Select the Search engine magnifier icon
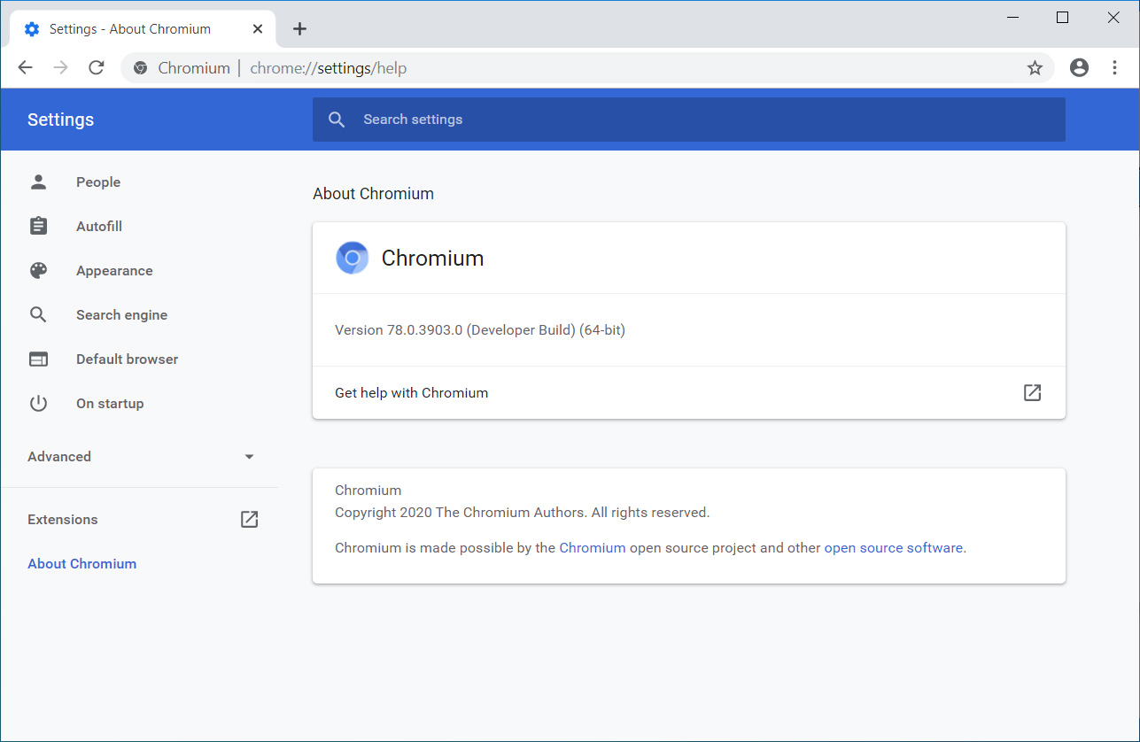 click(38, 314)
